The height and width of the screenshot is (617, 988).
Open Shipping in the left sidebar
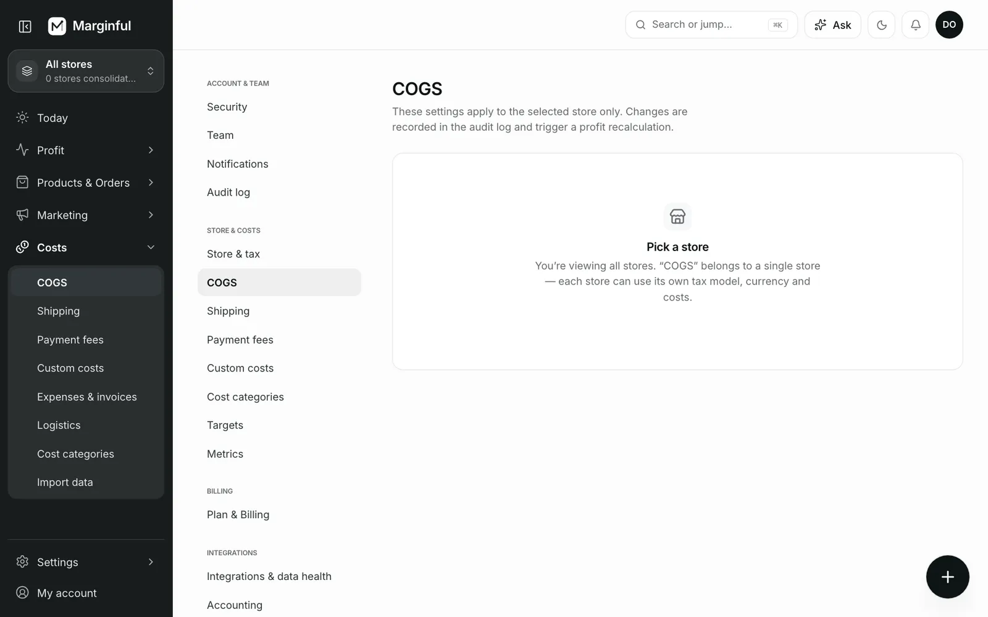point(86,311)
